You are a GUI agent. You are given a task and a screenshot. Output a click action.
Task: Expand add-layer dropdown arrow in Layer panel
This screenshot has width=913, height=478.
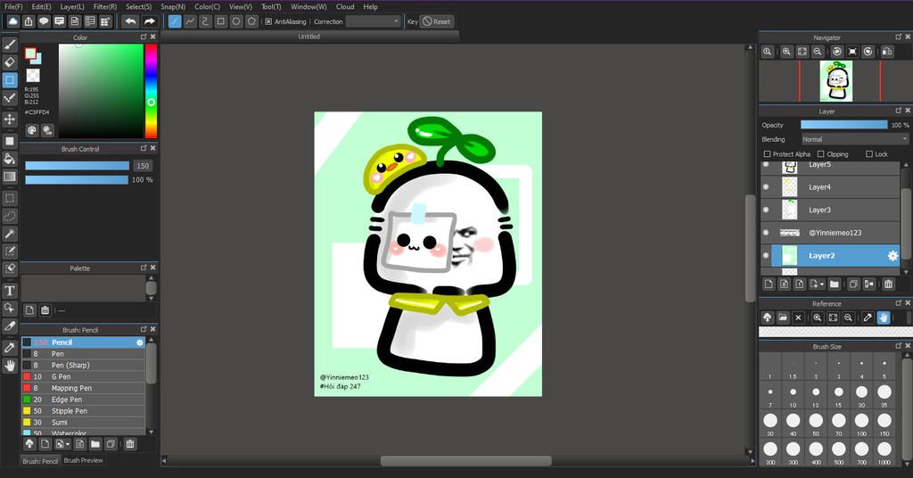tap(821, 284)
